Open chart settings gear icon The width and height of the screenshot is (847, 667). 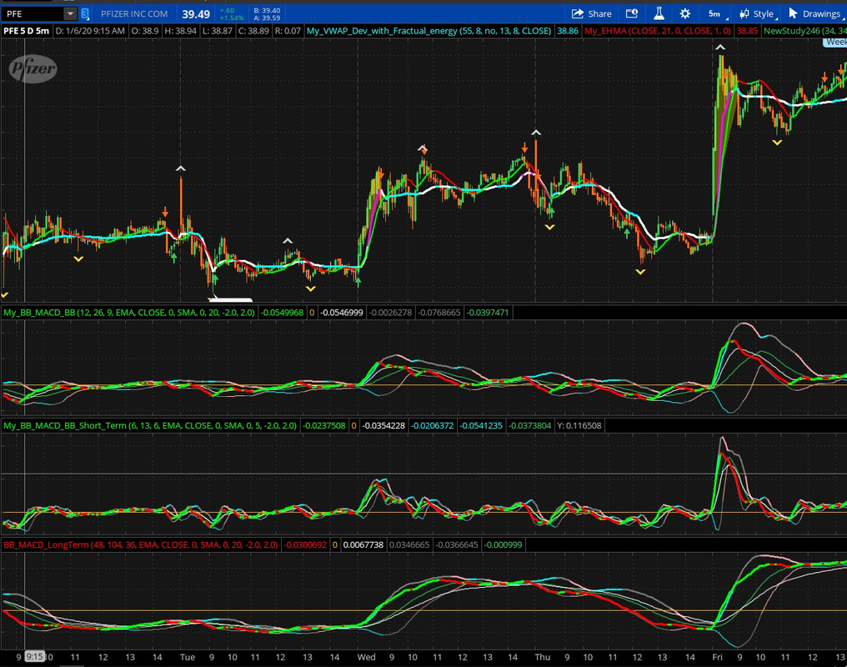685,13
